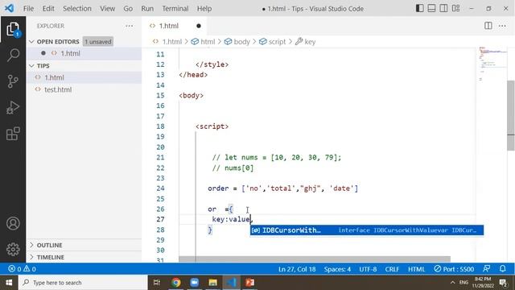Open File Explorer from taskbar
The image size is (515, 290).
click(x=212, y=283)
